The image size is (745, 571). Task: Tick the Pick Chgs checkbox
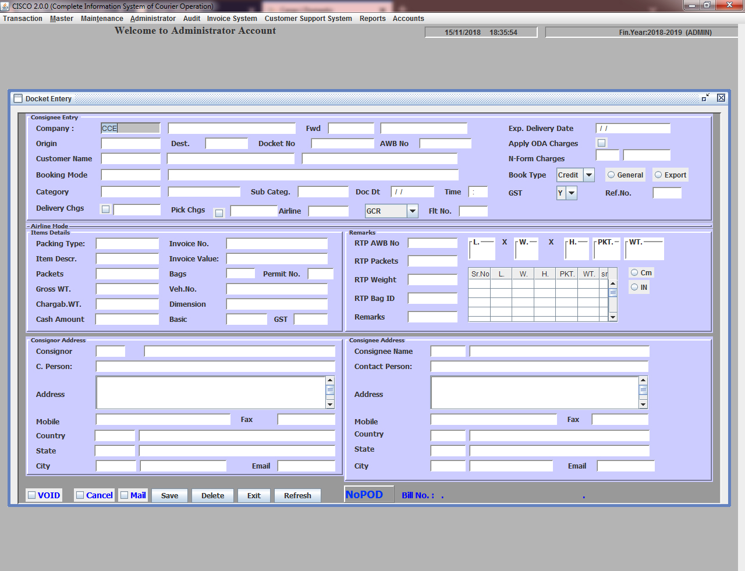click(x=219, y=213)
